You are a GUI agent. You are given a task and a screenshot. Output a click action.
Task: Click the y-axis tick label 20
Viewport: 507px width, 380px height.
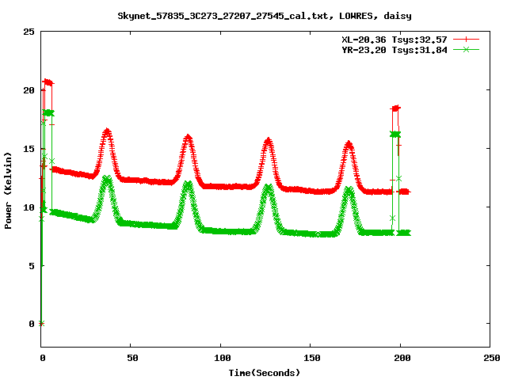(x=29, y=90)
